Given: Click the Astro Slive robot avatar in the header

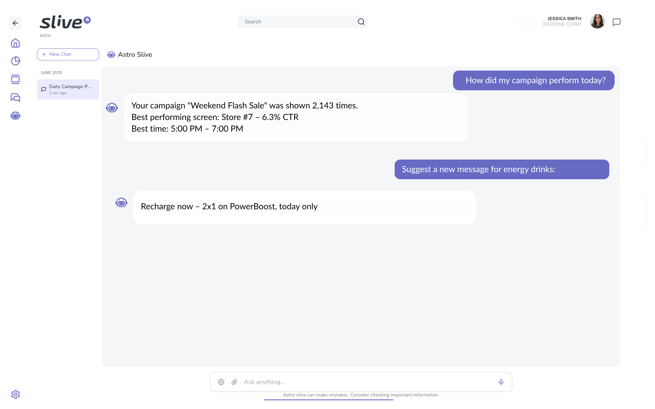Looking at the screenshot, I should [111, 55].
